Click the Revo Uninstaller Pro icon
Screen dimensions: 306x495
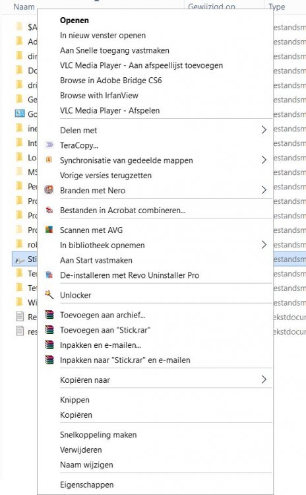(x=49, y=275)
